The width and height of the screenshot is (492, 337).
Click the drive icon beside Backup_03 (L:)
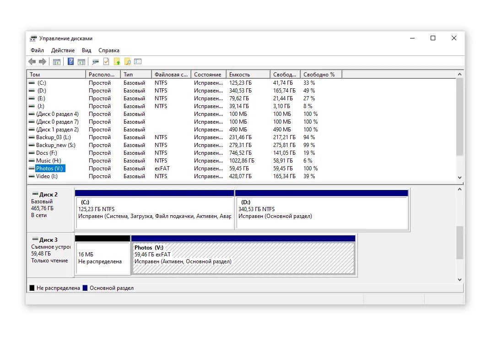32,137
